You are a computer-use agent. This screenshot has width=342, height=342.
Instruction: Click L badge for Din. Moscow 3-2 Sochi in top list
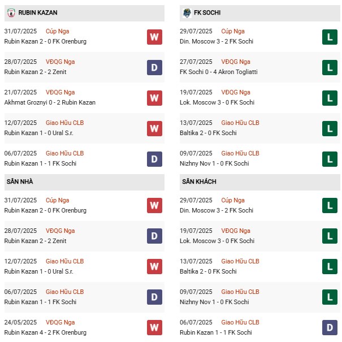pyautogui.click(x=330, y=37)
